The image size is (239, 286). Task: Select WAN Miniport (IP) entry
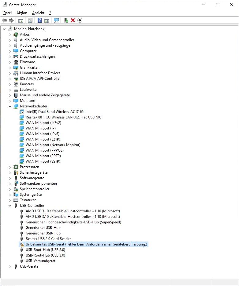[x=41, y=128]
